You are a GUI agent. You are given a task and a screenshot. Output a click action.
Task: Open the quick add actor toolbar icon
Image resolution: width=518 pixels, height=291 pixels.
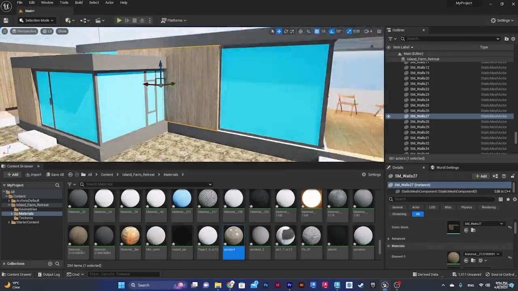point(69,20)
